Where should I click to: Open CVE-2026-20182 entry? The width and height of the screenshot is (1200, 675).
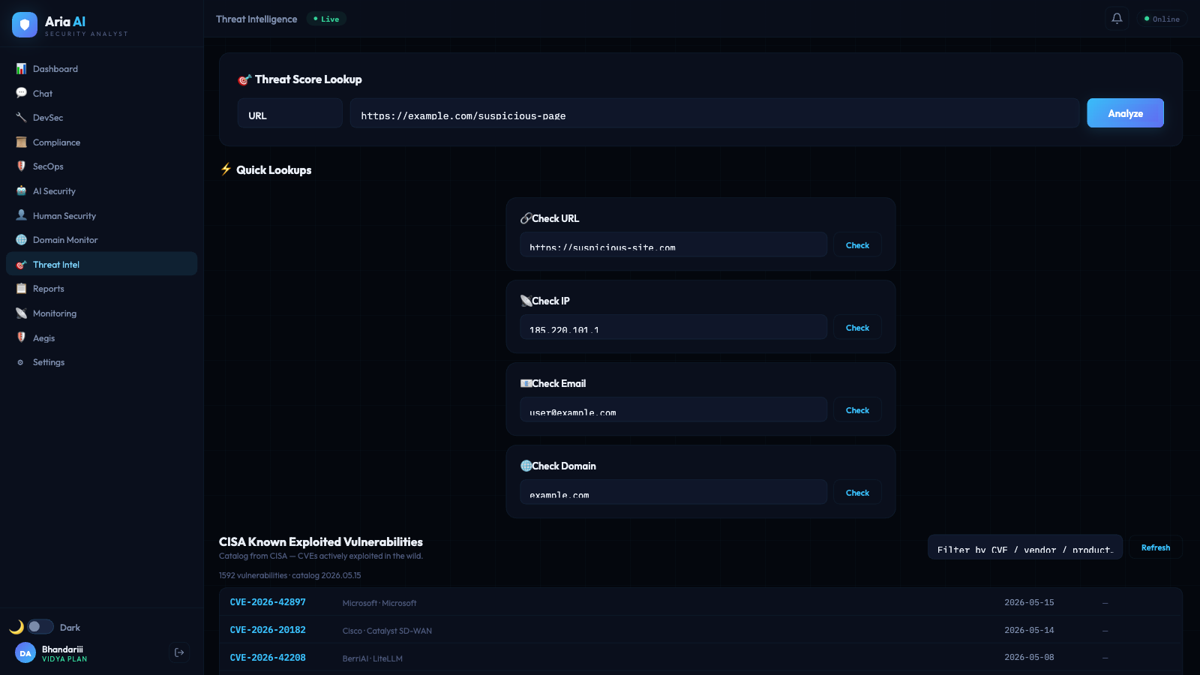(268, 630)
